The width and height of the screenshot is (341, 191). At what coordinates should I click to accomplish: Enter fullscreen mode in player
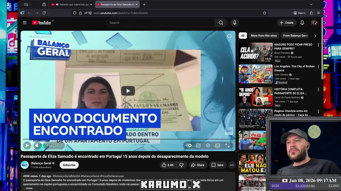227,145
